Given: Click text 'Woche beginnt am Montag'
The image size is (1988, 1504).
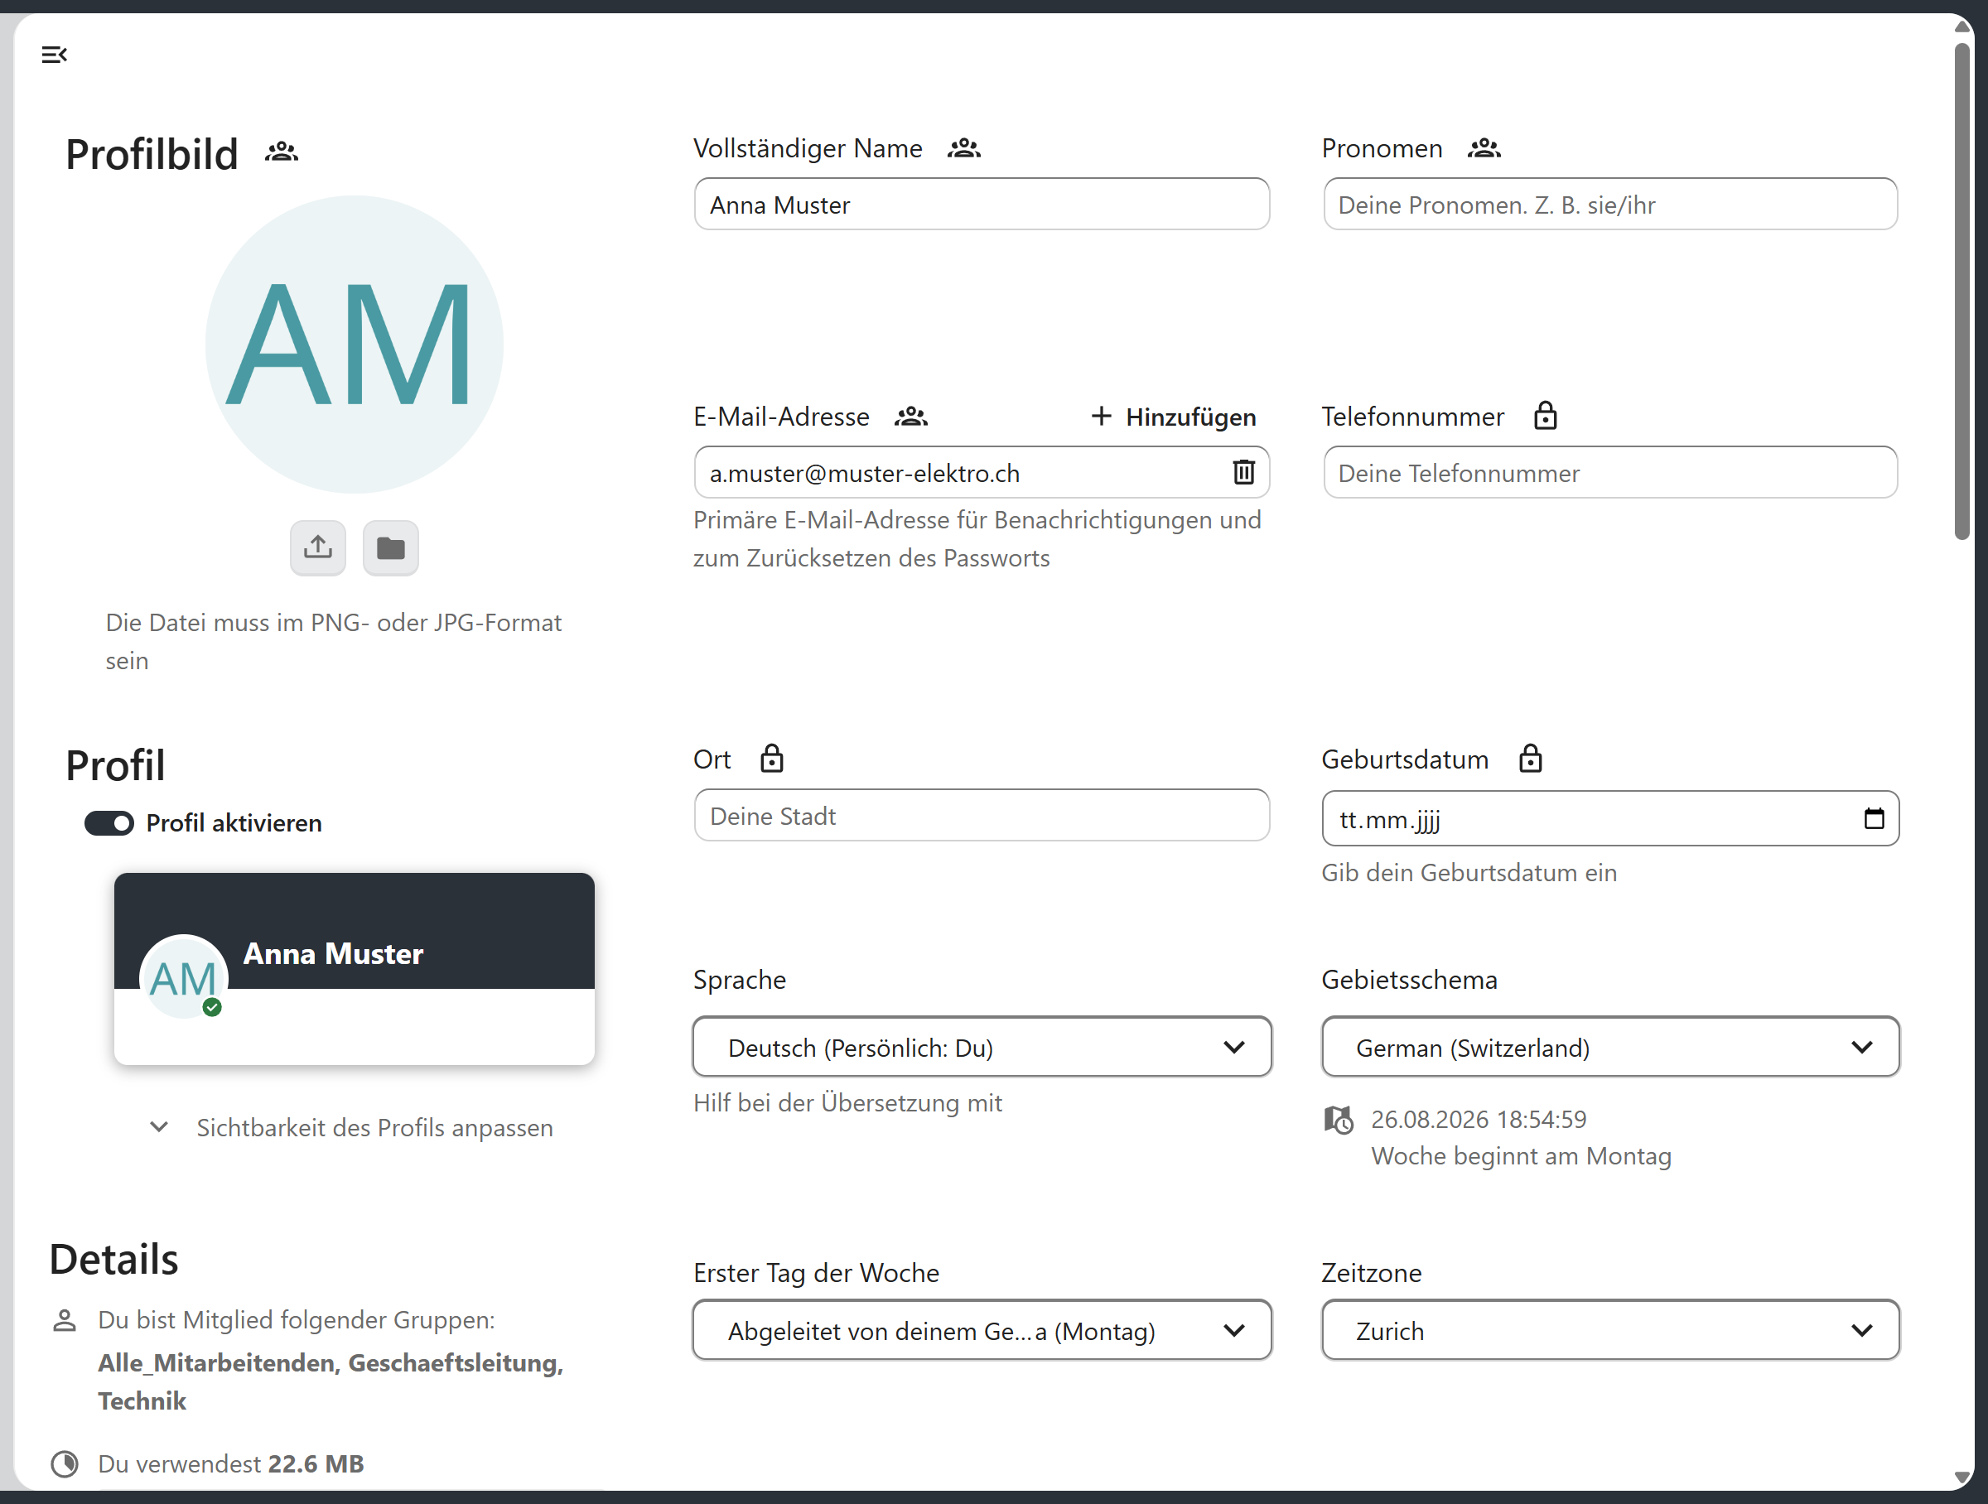Looking at the screenshot, I should (x=1521, y=1156).
